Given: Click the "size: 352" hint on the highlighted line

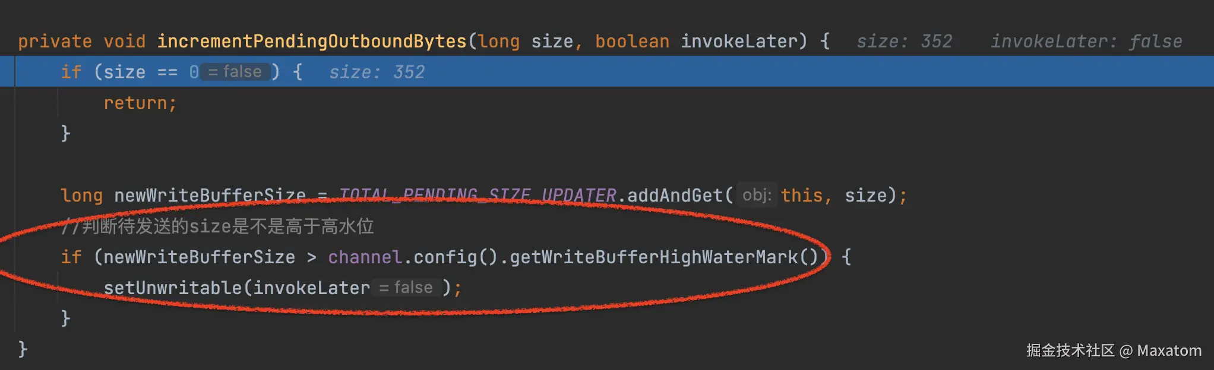Looking at the screenshot, I should pyautogui.click(x=377, y=72).
